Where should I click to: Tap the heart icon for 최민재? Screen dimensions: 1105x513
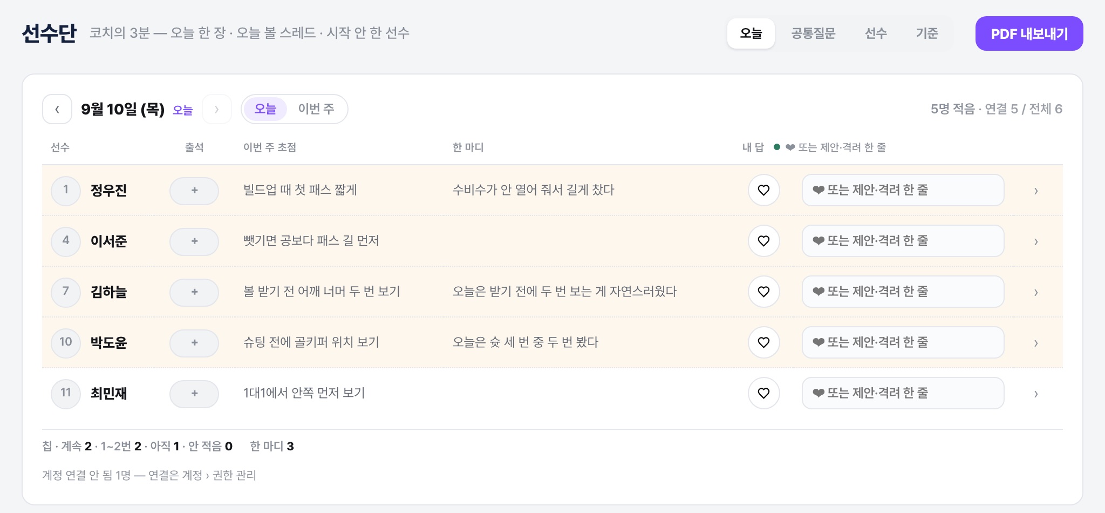click(x=763, y=393)
